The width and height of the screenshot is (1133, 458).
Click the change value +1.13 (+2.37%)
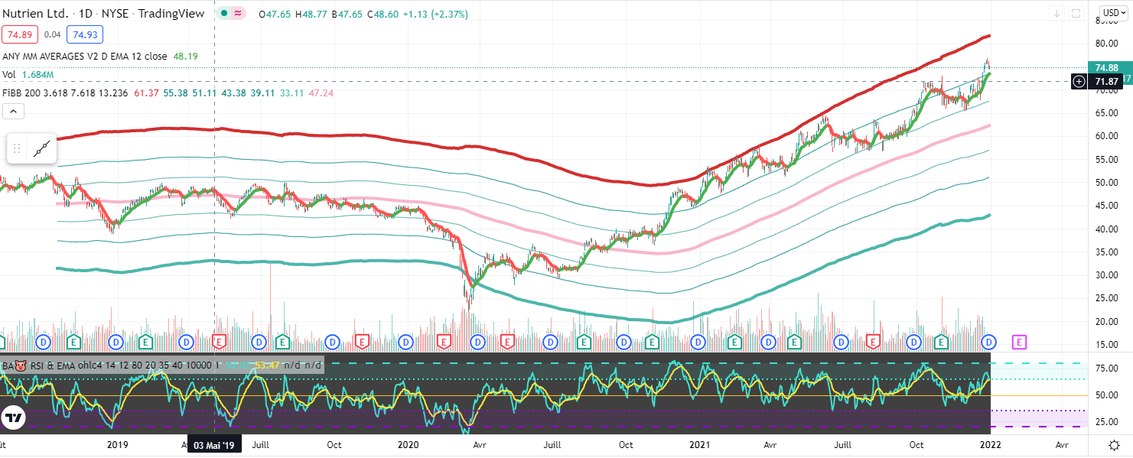coord(435,15)
